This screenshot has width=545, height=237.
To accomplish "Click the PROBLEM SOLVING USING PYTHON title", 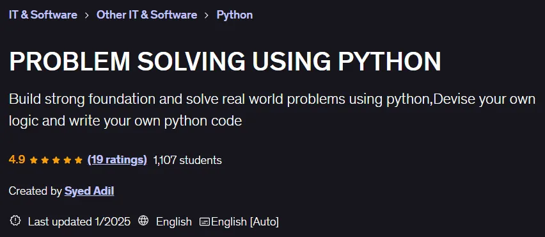I will click(x=225, y=62).
